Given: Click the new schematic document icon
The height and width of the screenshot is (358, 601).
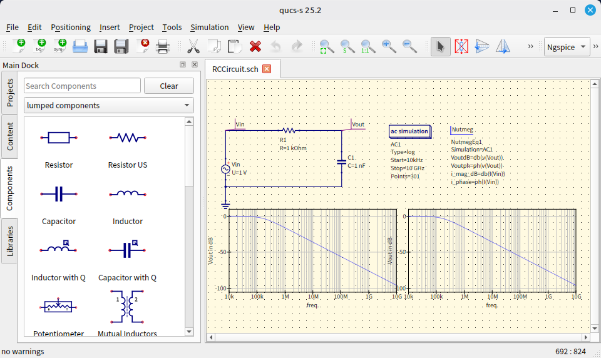Looking at the screenshot, I should click(18, 46).
